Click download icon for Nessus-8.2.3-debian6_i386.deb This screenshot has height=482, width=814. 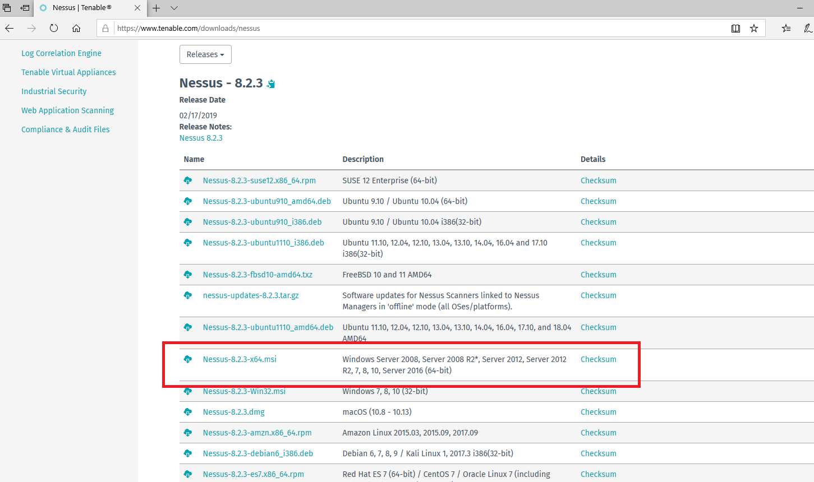188,453
